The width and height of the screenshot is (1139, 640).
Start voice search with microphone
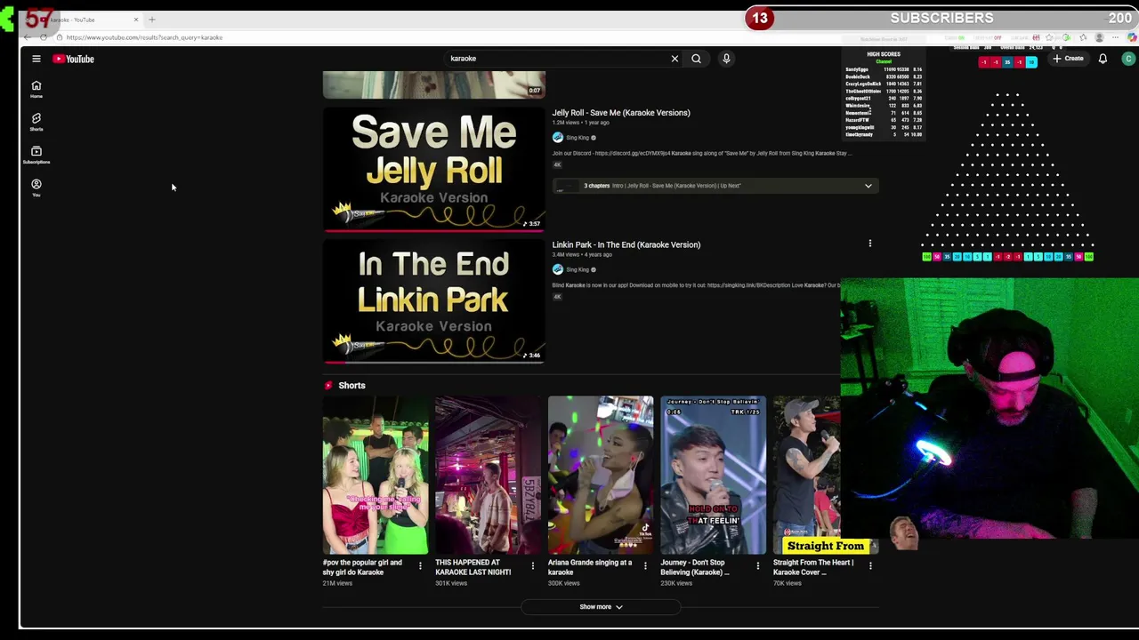click(726, 59)
